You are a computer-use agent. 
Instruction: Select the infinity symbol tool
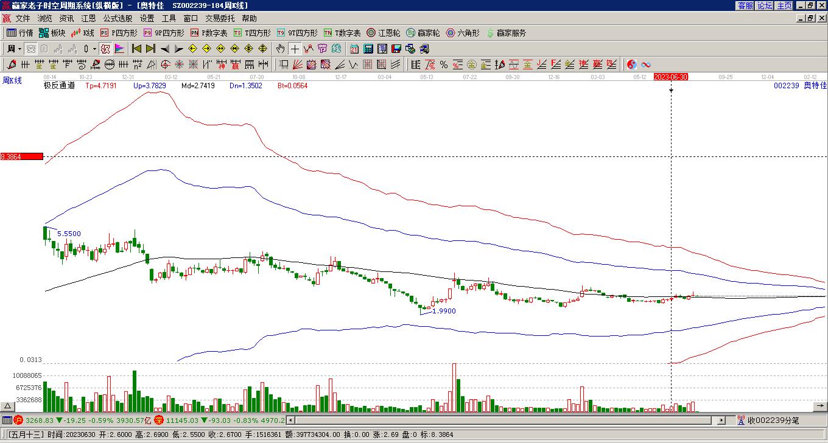click(x=646, y=65)
